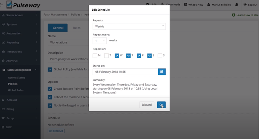Open Global Rules submenu item
The height and width of the screenshot is (139, 259).
tap(16, 90)
